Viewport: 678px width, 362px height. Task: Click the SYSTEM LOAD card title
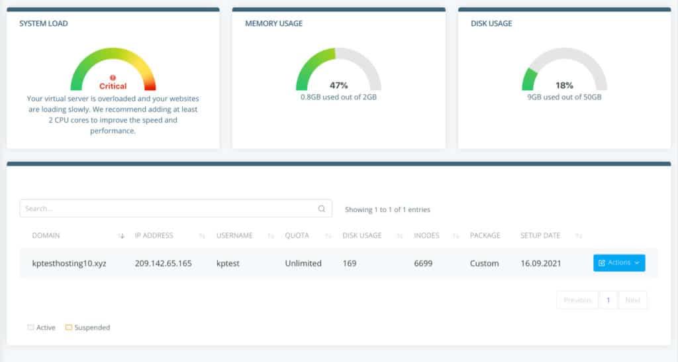[44, 23]
